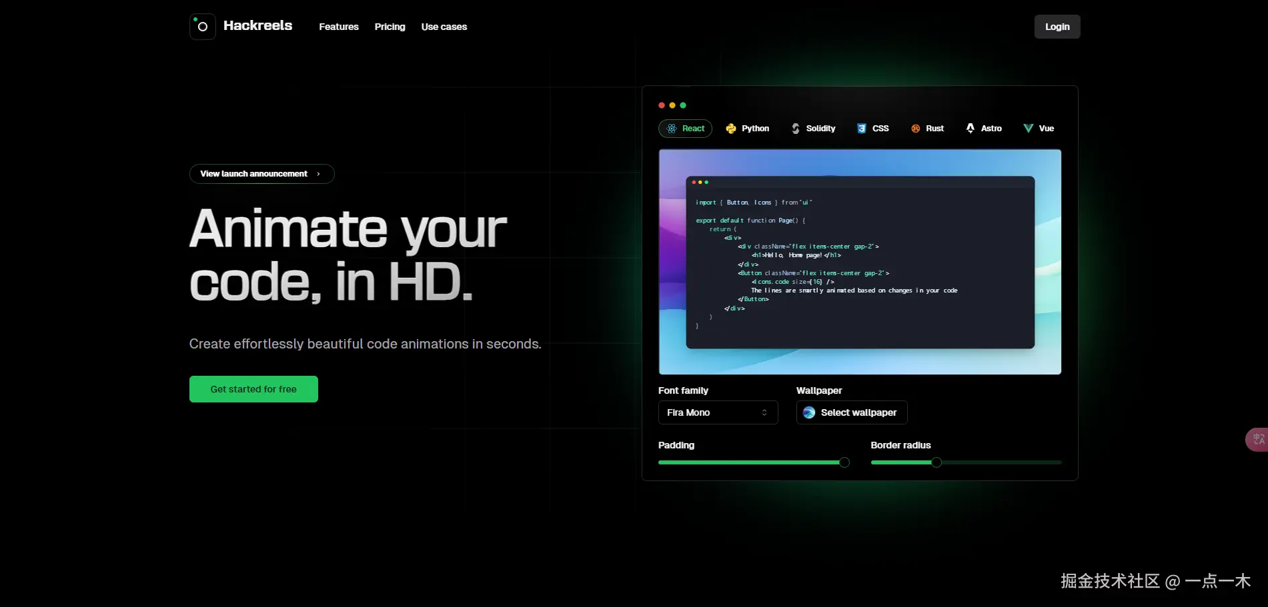Image resolution: width=1268 pixels, height=607 pixels.
Task: Click the "Animate your code, in HD." heading
Action: [348, 255]
